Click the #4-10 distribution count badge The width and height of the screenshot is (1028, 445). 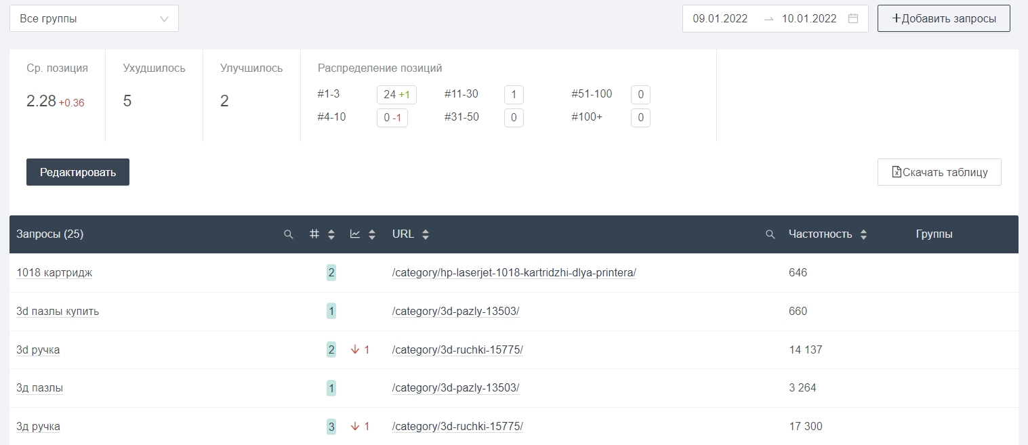pos(392,118)
